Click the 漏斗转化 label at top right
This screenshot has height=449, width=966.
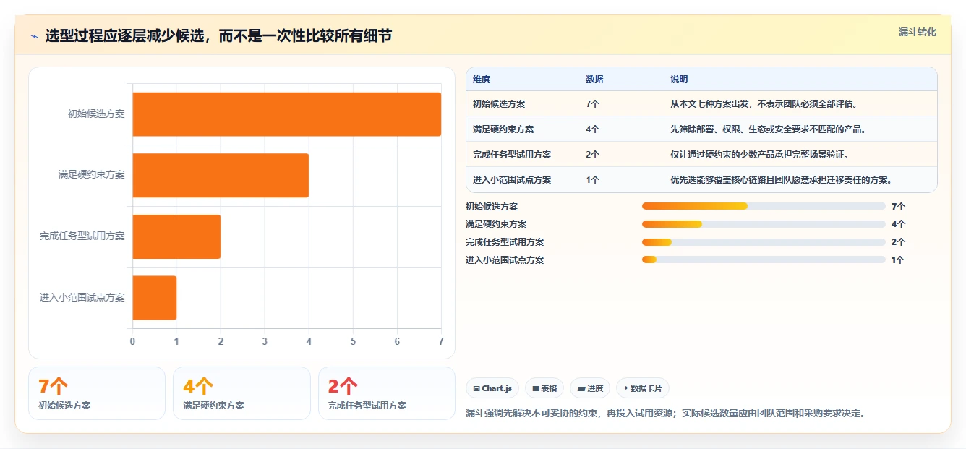pyautogui.click(x=918, y=32)
